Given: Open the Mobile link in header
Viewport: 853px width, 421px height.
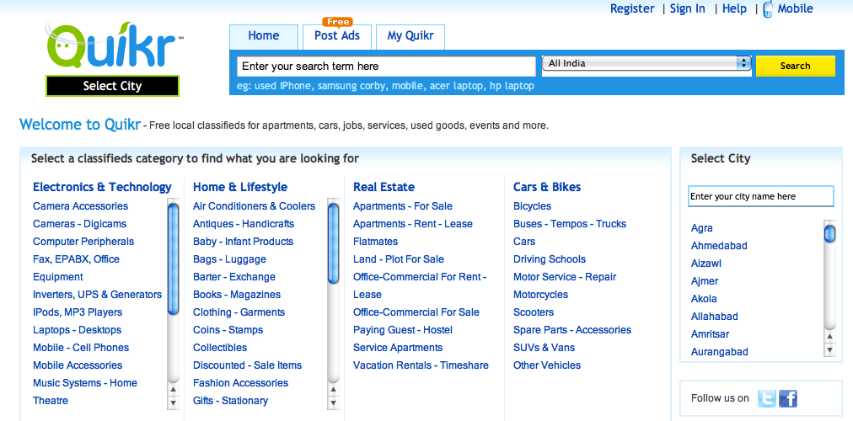Looking at the screenshot, I should 796,8.
